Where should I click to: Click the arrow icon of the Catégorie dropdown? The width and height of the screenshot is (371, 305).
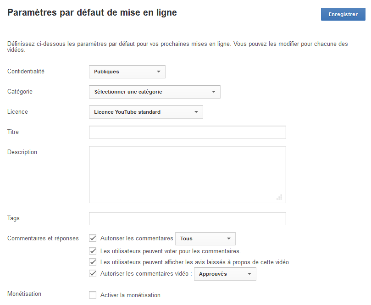coord(213,92)
